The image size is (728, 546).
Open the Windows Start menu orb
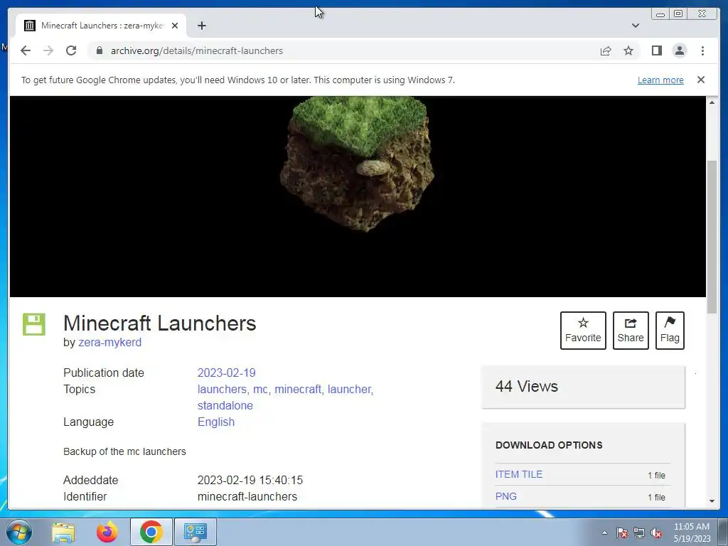pyautogui.click(x=19, y=532)
